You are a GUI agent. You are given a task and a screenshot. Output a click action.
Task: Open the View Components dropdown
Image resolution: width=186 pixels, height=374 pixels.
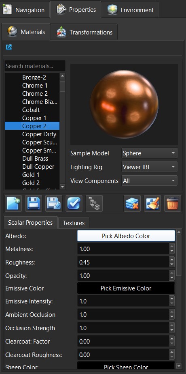(149, 181)
